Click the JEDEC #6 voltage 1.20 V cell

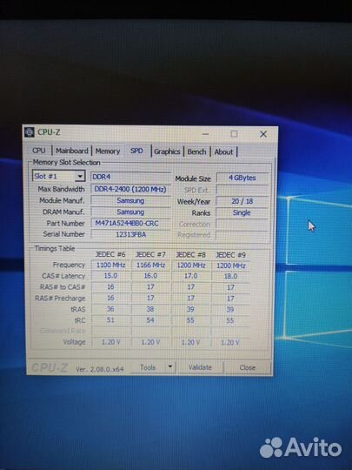coord(110,342)
